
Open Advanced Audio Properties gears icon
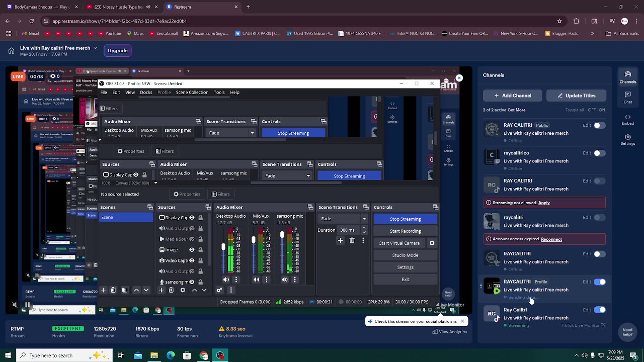[219, 290]
